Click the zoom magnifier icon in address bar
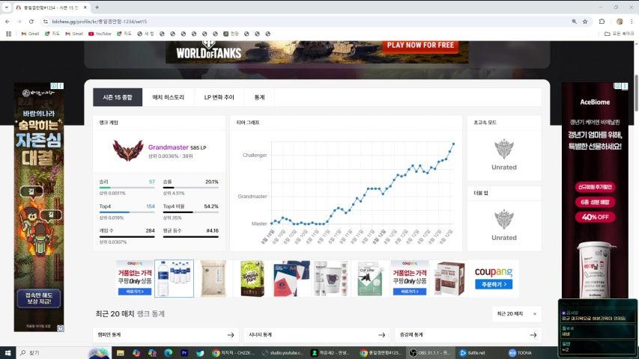This screenshot has height=359, width=639. coord(575,22)
